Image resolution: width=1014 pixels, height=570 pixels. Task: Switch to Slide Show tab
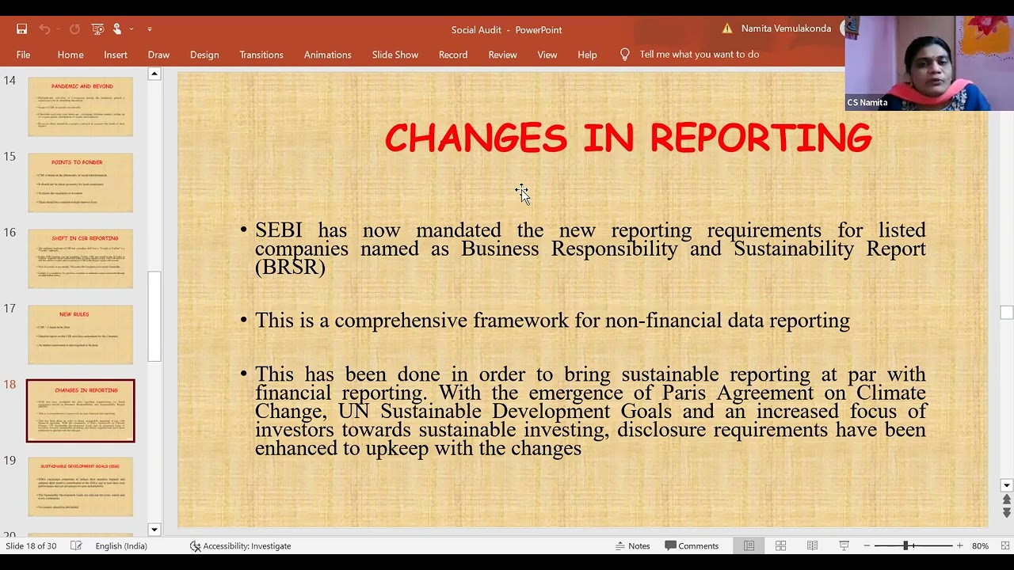click(x=395, y=55)
